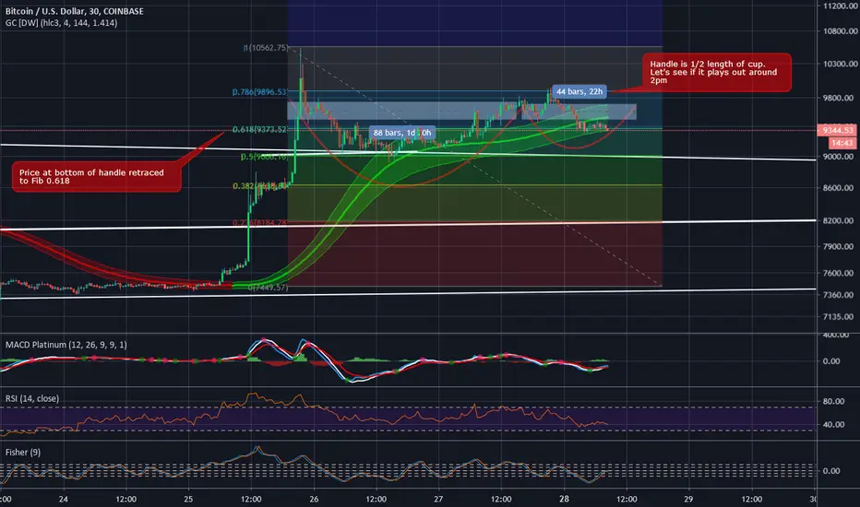Click 9000.00 on the price axis

coord(838,157)
